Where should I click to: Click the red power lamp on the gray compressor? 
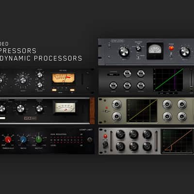(171, 48)
